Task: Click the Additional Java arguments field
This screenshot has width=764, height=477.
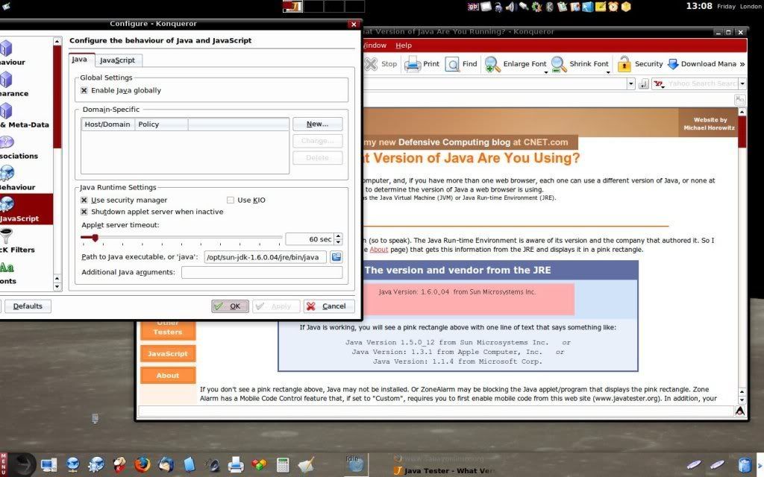Action: point(262,272)
